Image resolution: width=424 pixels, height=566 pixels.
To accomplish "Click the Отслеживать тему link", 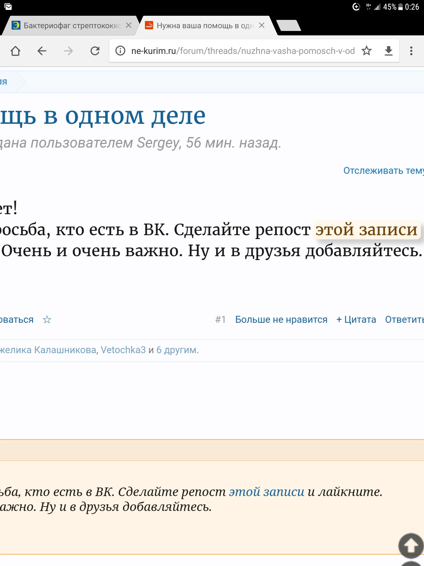I will [383, 171].
